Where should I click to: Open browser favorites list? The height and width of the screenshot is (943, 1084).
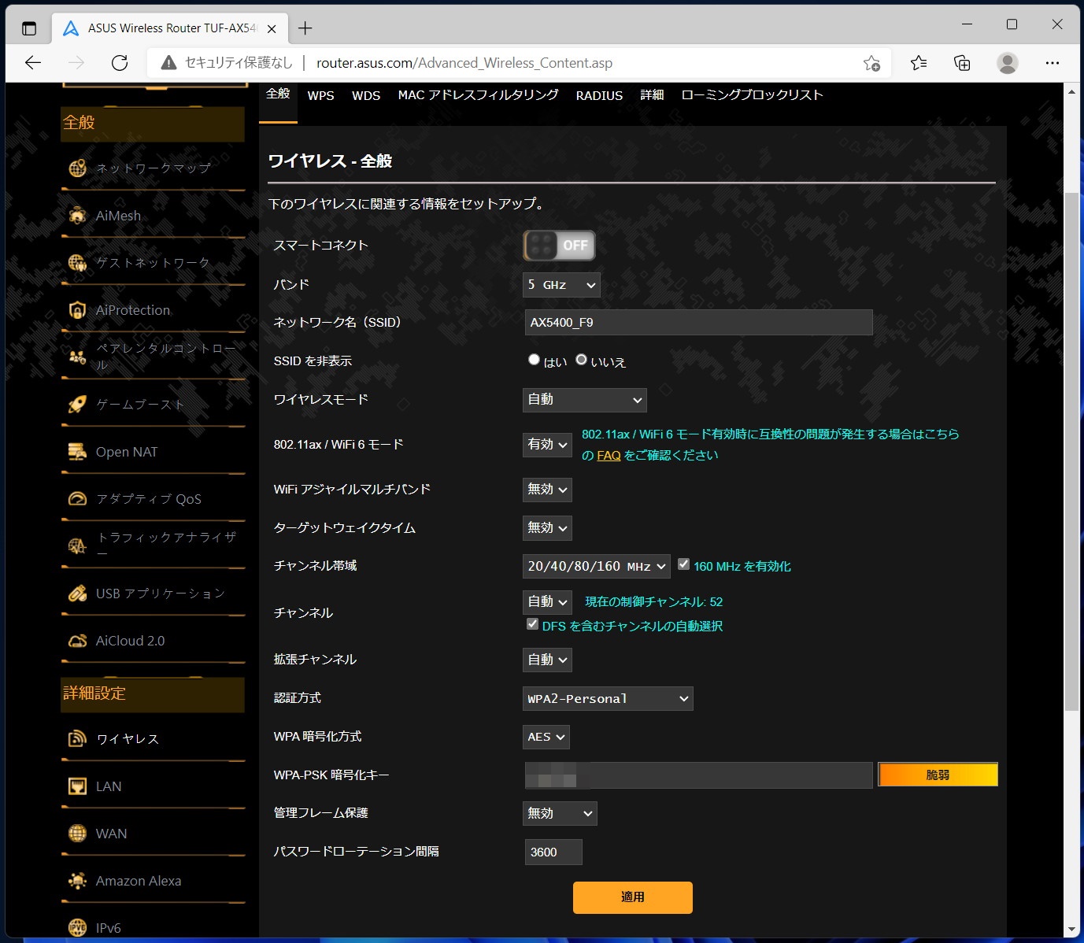[919, 63]
